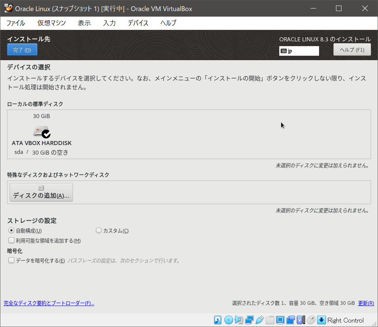Select カスタム radio button

[x=99, y=230]
